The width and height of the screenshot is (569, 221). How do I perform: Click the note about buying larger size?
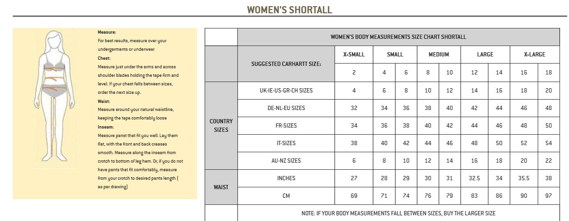coord(398,213)
